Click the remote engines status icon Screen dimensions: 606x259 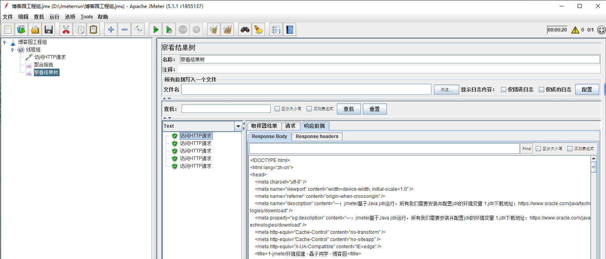pos(601,30)
